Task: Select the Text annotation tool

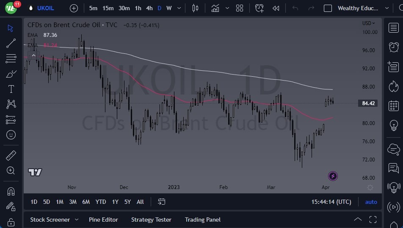Action: [x=11, y=89]
